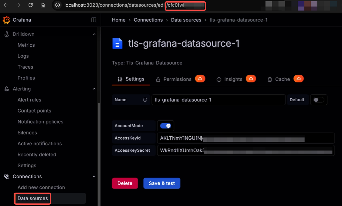Open Metrics in the sidebar
Screen dimensions: 342x206
26,45
